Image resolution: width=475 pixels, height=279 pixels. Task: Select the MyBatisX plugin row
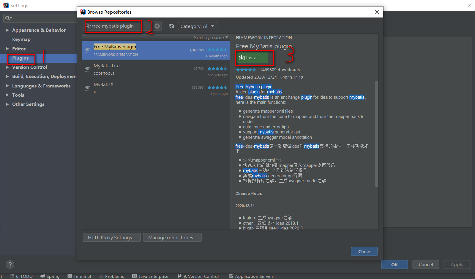pos(156,88)
